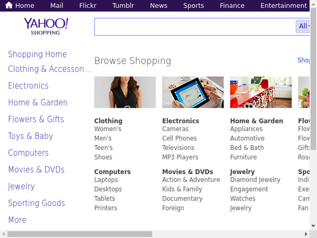Open Mail in top navigation

57,6
